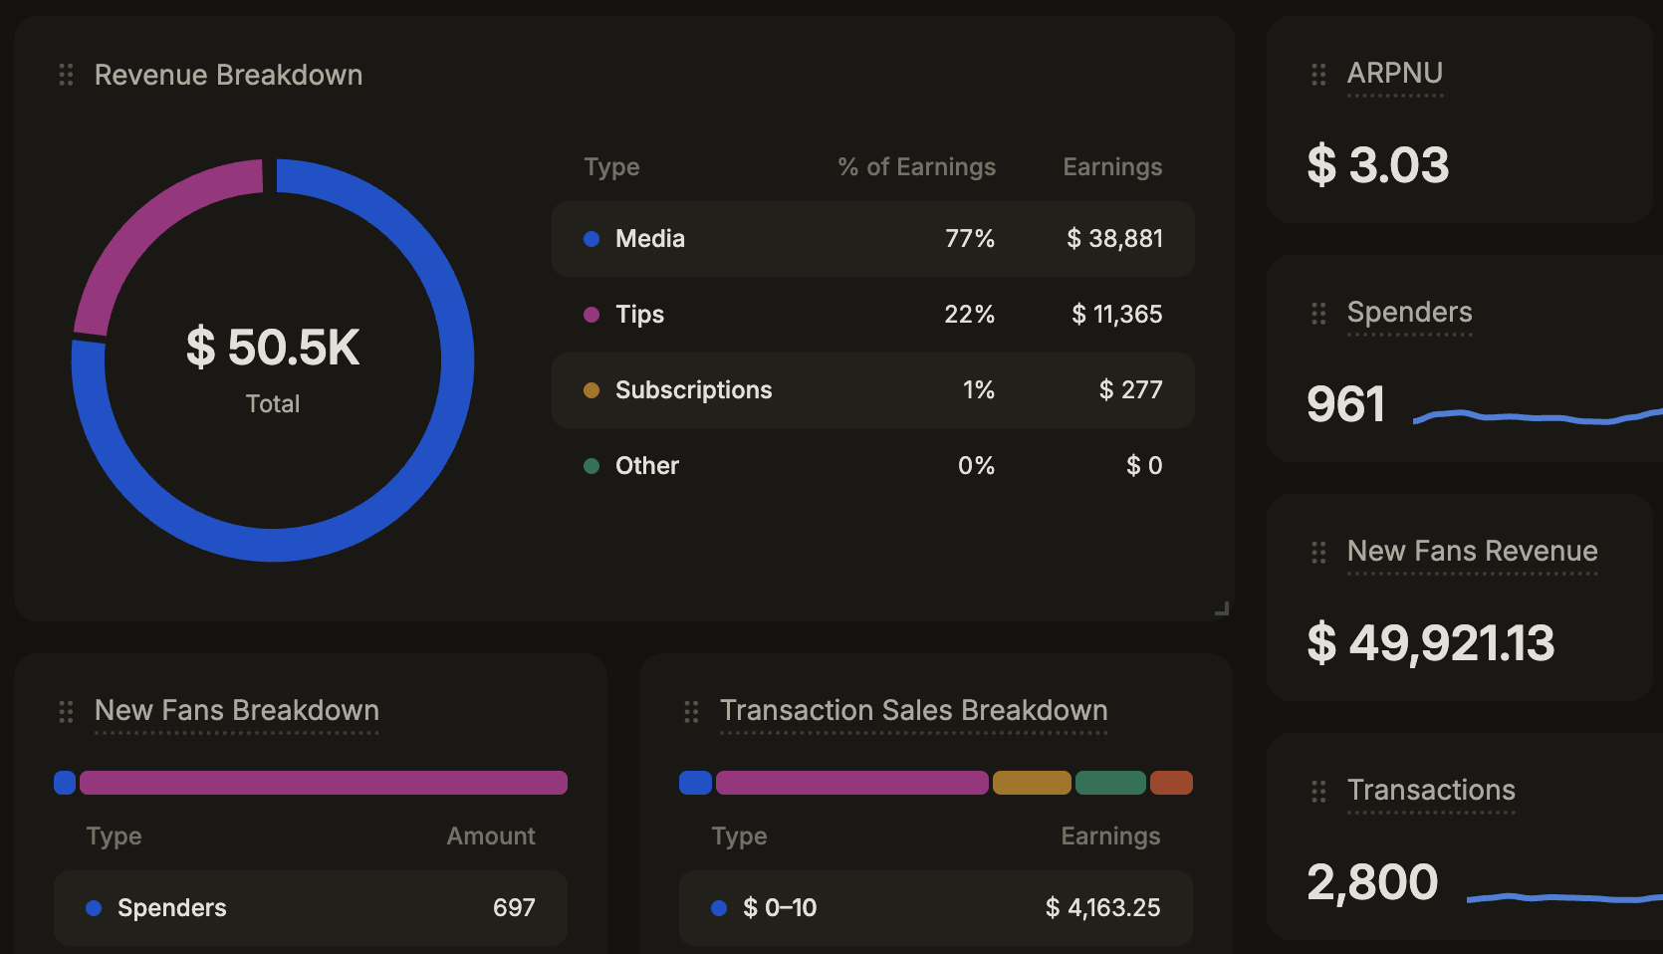The image size is (1663, 954).
Task: Click the Type header in Revenue Breakdown
Action: click(x=611, y=167)
